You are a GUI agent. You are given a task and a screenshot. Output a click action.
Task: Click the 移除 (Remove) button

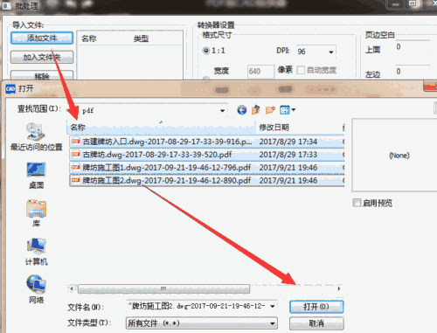(x=42, y=75)
